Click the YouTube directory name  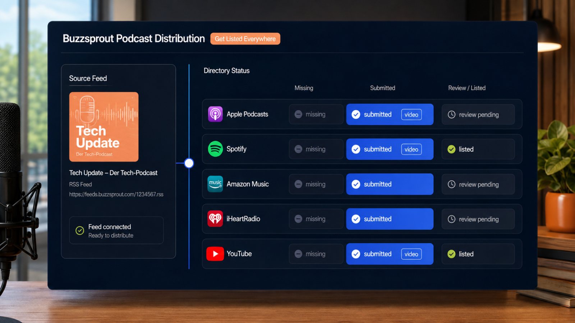coord(239,254)
